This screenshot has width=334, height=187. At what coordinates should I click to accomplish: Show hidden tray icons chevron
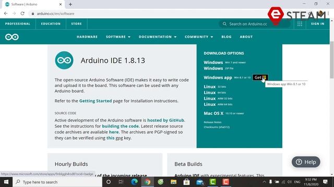click(x=264, y=182)
